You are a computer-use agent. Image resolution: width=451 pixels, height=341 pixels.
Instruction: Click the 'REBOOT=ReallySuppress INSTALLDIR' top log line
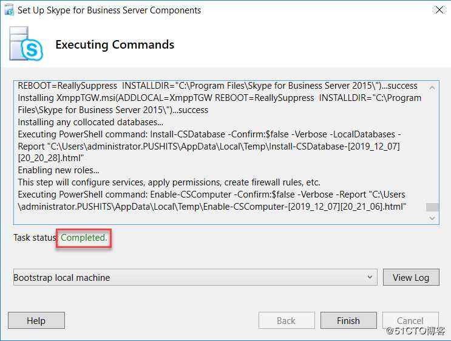pyautogui.click(x=217, y=86)
